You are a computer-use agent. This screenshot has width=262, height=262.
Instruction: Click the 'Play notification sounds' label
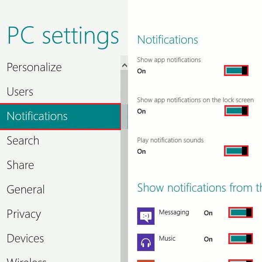(x=170, y=140)
